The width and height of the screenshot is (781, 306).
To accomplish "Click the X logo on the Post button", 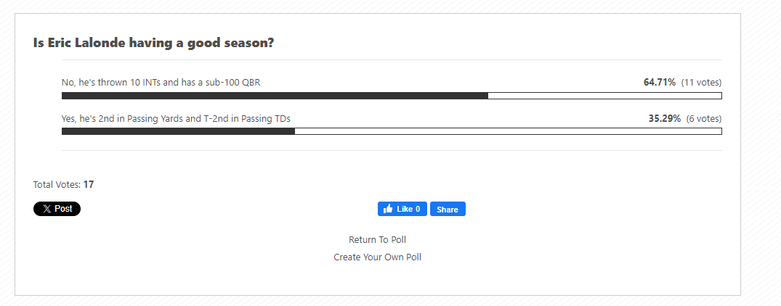I will 46,209.
